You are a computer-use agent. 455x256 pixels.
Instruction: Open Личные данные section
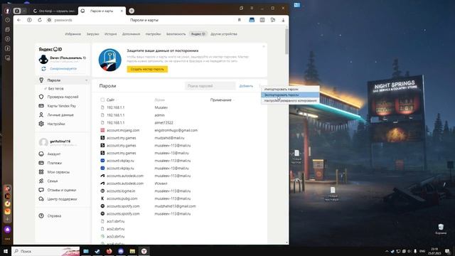click(60, 115)
